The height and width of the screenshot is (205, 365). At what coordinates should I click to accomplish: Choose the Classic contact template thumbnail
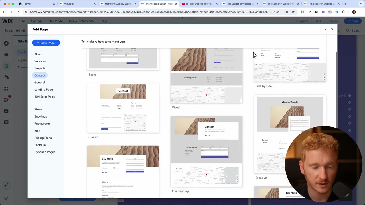pyautogui.click(x=123, y=108)
